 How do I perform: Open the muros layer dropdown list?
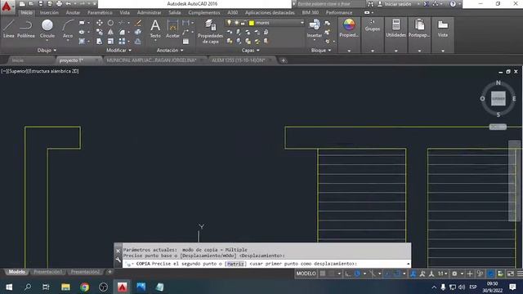coord(302,23)
